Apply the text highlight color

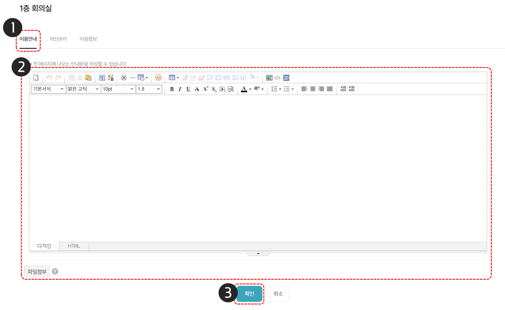point(257,89)
